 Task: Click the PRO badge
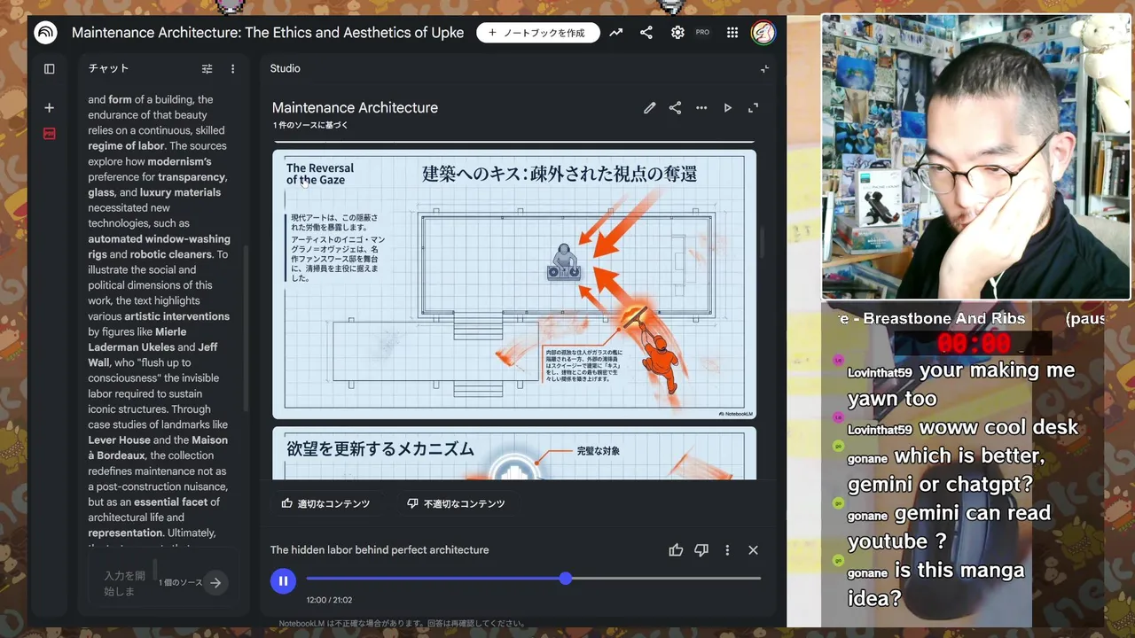coord(702,33)
